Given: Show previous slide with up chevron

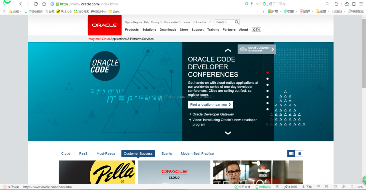Looking at the screenshot, I should pyautogui.click(x=228, y=50).
